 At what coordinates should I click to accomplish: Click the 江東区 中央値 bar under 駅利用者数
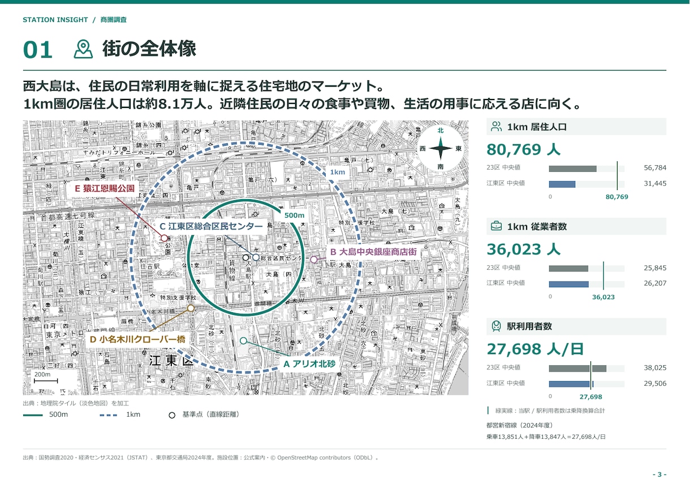click(x=571, y=383)
